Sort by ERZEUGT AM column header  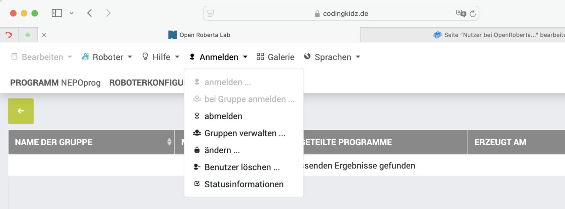[516, 142]
